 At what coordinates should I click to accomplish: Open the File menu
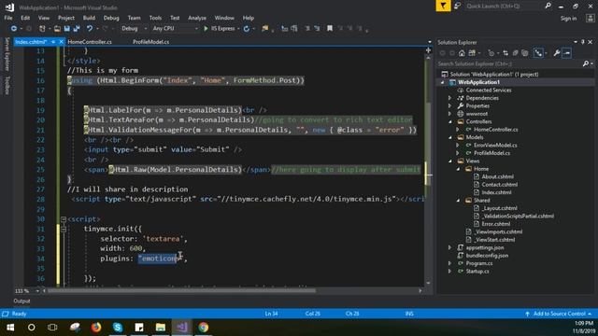(8, 18)
